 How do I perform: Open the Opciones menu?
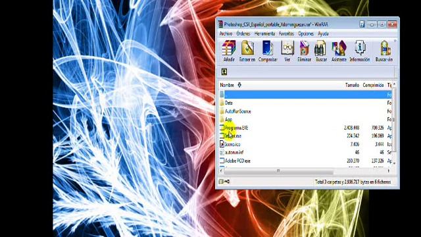[x=306, y=34]
